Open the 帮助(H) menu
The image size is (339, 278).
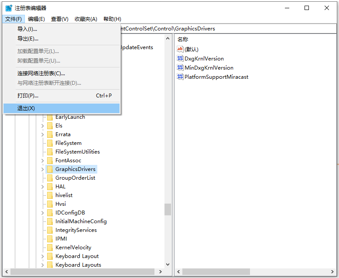click(112, 19)
